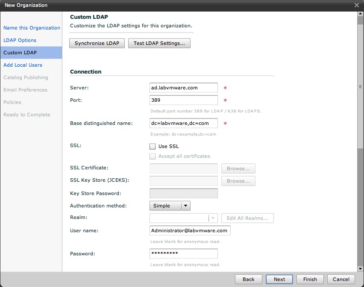Click the User name field
364x287 pixels.
pos(190,231)
